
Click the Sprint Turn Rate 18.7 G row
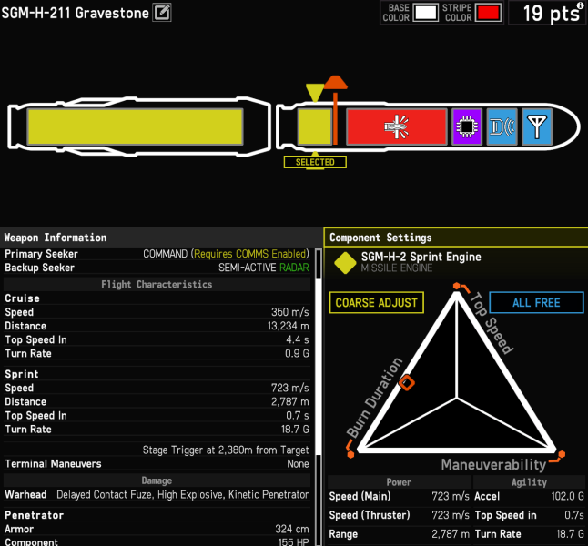tap(157, 429)
